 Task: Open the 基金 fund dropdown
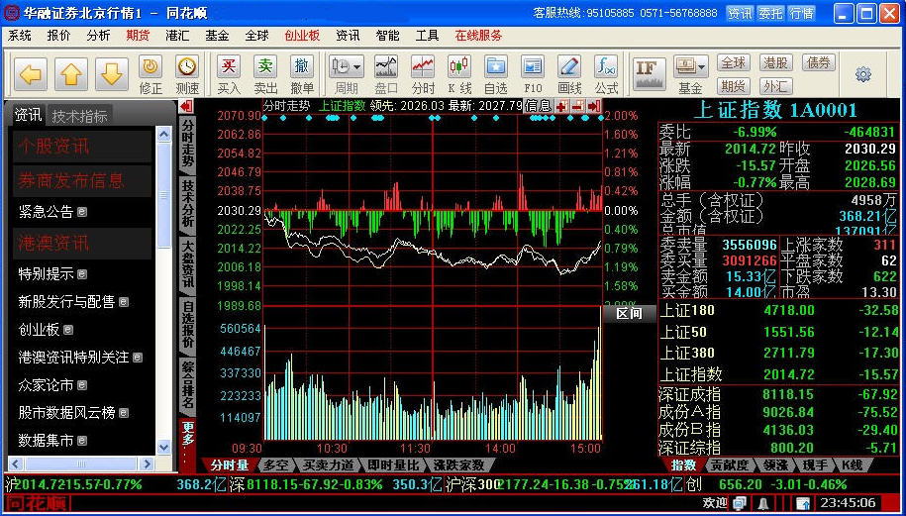(690, 75)
